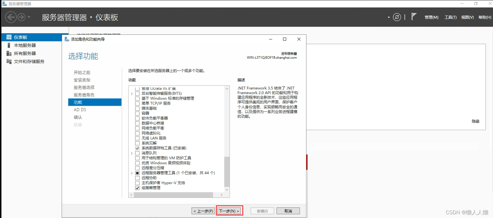The width and height of the screenshot is (493, 218).
Task: Check 容器 checkbox
Action: point(137,113)
